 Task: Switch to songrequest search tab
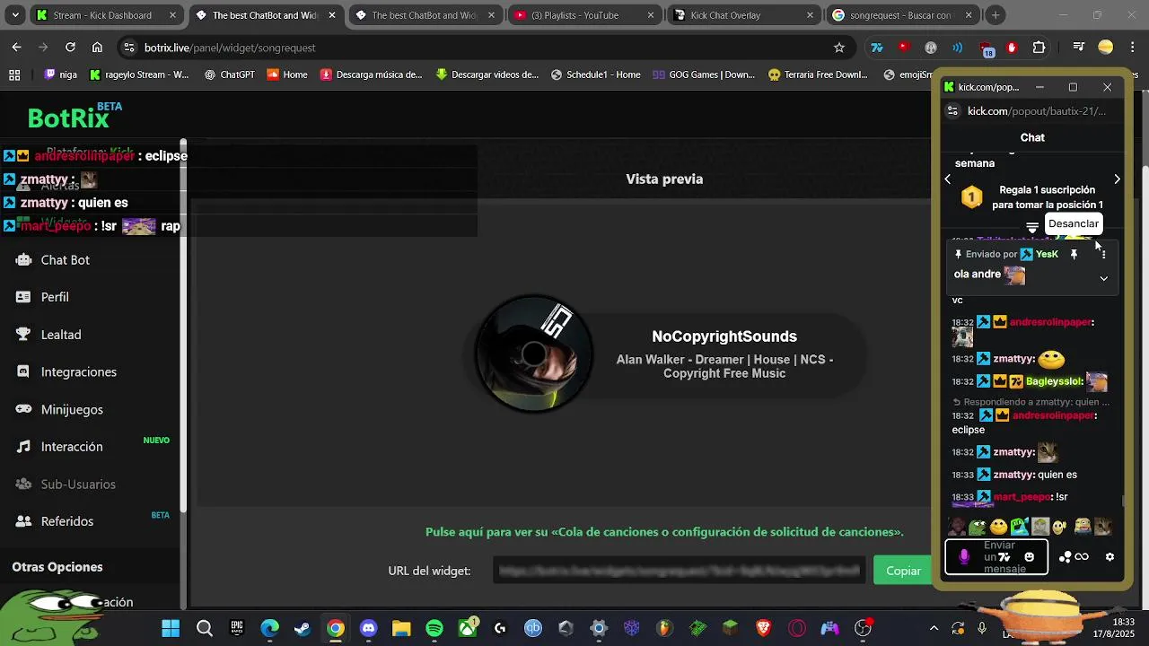point(901,15)
